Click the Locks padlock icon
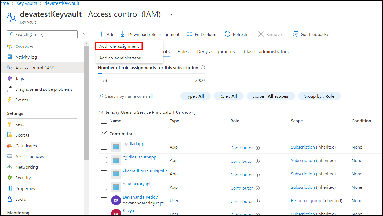 tap(10, 199)
